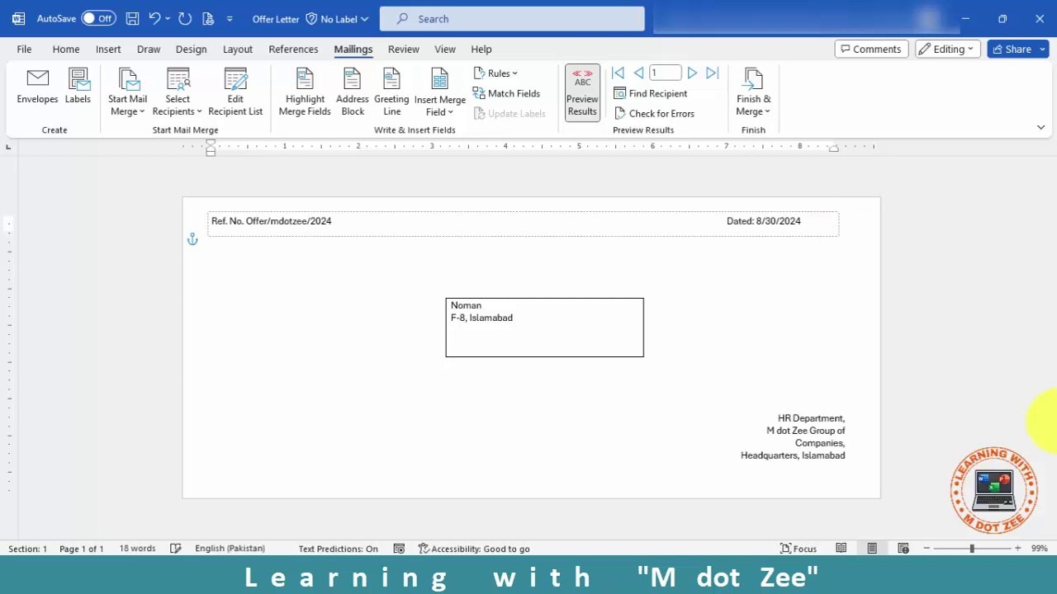Go to last record

pos(713,73)
